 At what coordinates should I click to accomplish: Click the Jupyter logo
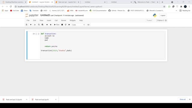[32, 15]
